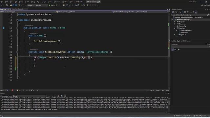
Task: Collapse the Form1.cs tree node
Action: tap(175, 28)
